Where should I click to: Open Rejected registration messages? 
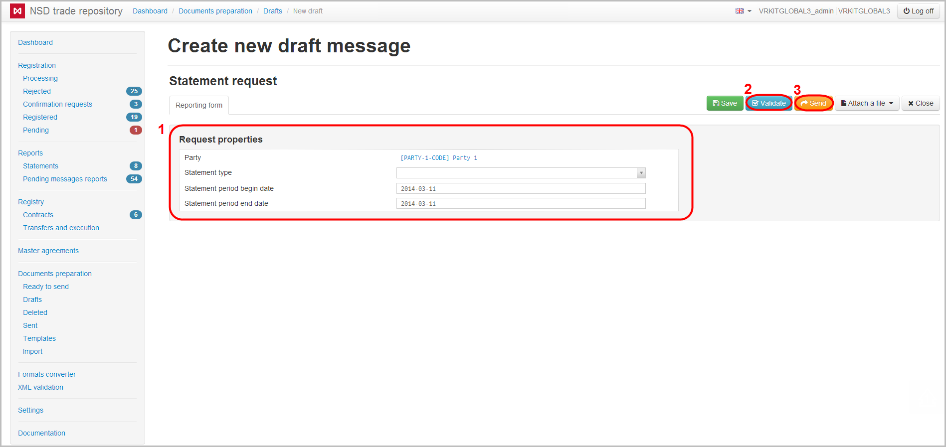point(37,91)
